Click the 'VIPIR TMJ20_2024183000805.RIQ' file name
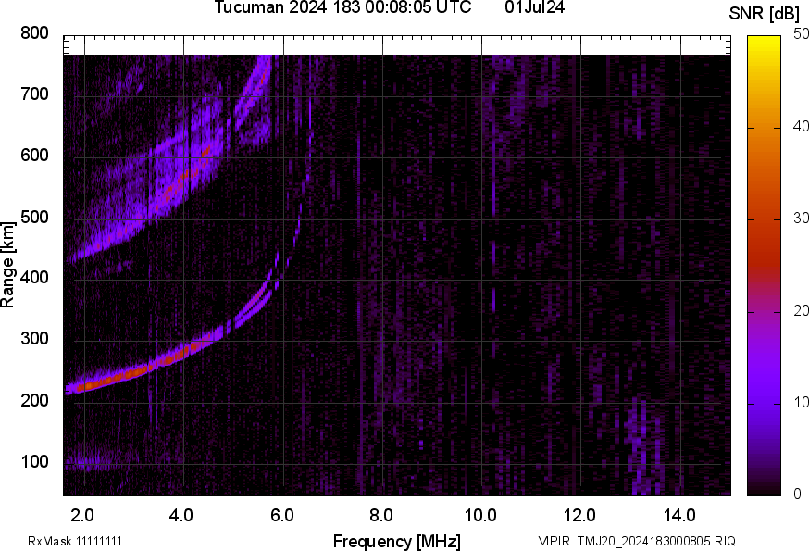Viewport: 809px width, 551px height. pos(637,541)
